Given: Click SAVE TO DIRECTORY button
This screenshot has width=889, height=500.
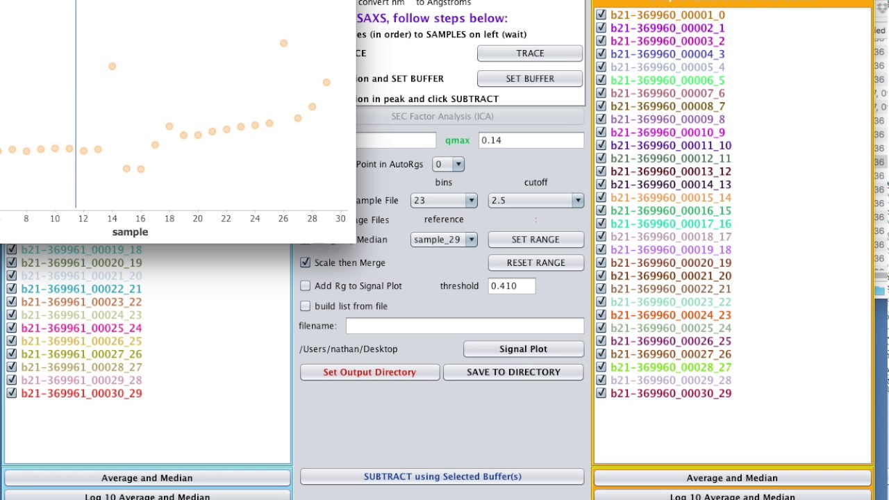Looking at the screenshot, I should click(x=513, y=372).
